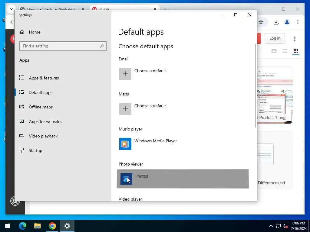Switch MEGA to image view icon

(274, 51)
